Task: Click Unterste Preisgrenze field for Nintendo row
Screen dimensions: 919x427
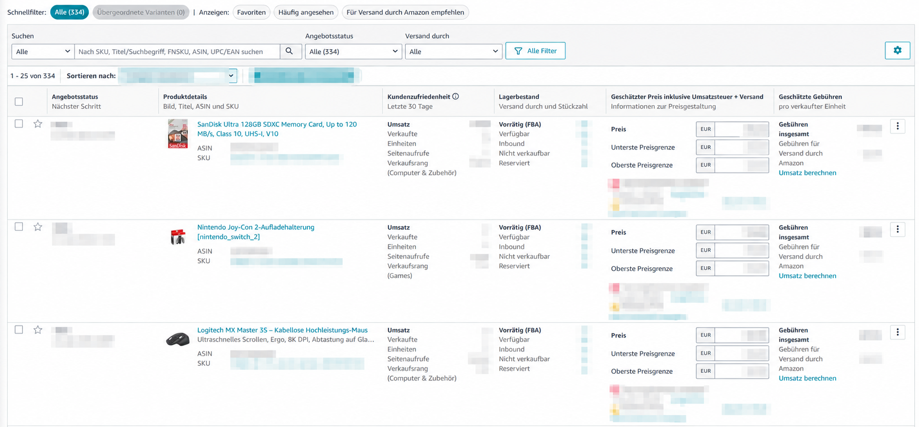Action: 742,250
